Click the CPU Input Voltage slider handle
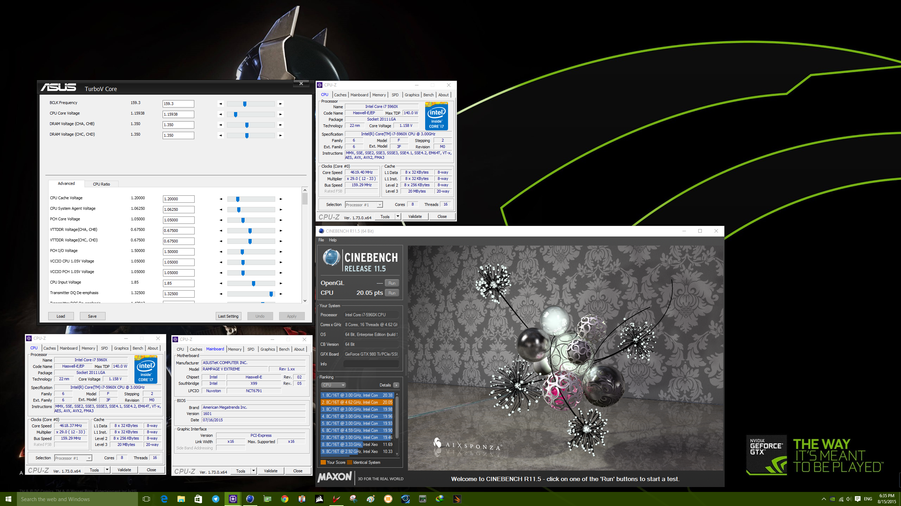 tap(253, 284)
